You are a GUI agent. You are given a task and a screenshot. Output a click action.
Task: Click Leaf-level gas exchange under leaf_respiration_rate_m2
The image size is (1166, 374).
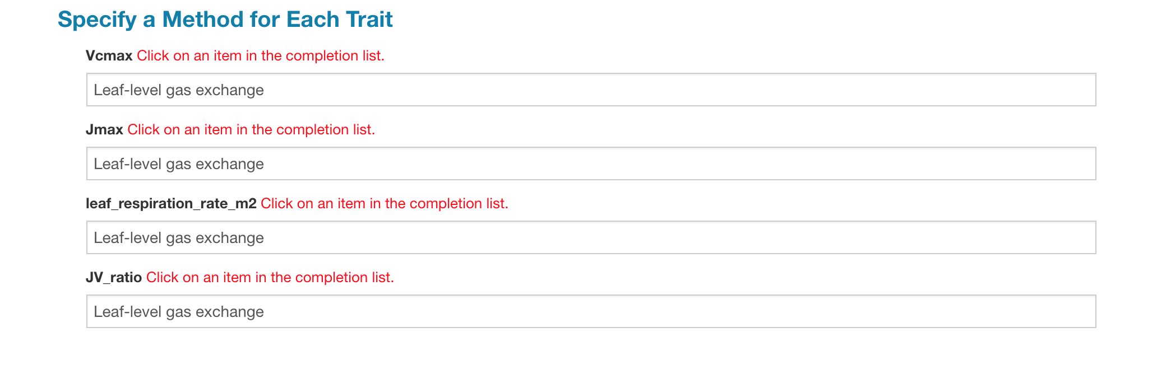click(179, 237)
